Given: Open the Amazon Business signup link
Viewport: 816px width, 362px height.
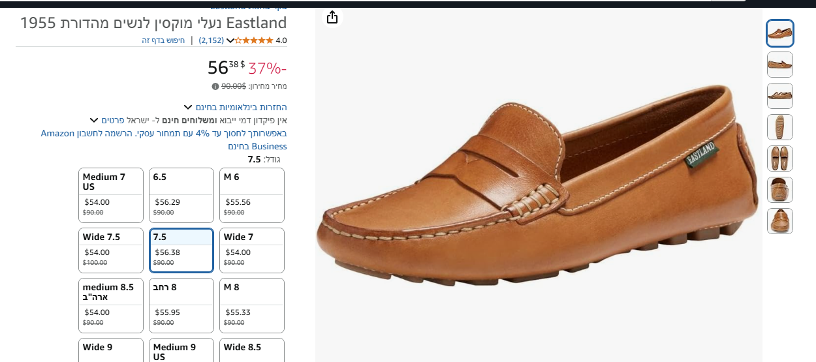Looking at the screenshot, I should [163, 140].
